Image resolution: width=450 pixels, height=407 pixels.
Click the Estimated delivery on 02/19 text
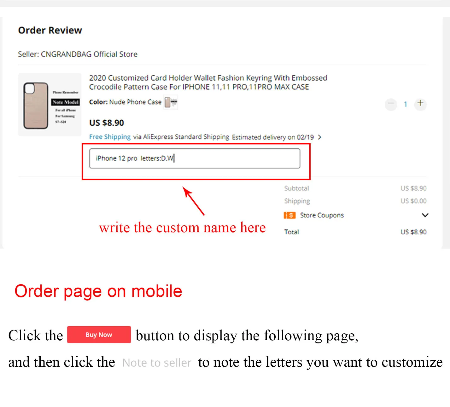(273, 137)
